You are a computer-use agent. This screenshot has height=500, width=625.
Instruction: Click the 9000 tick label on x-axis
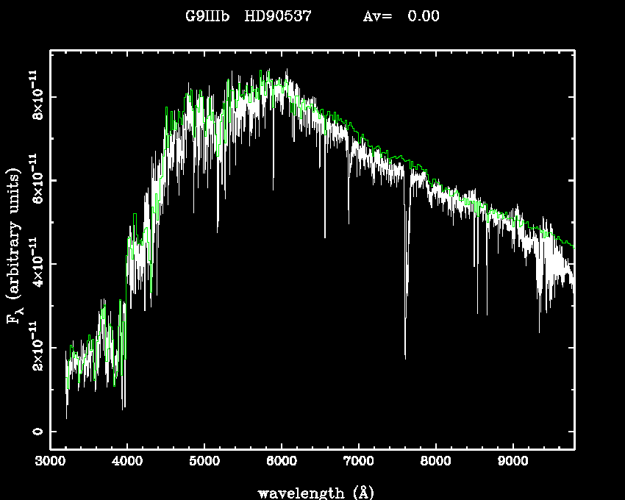(512, 462)
